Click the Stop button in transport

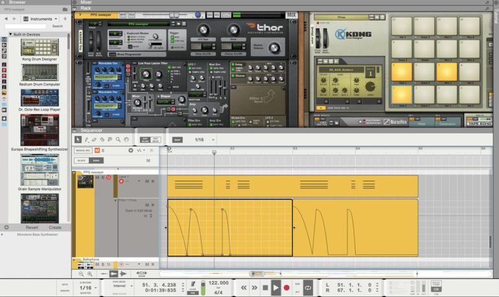[265, 287]
